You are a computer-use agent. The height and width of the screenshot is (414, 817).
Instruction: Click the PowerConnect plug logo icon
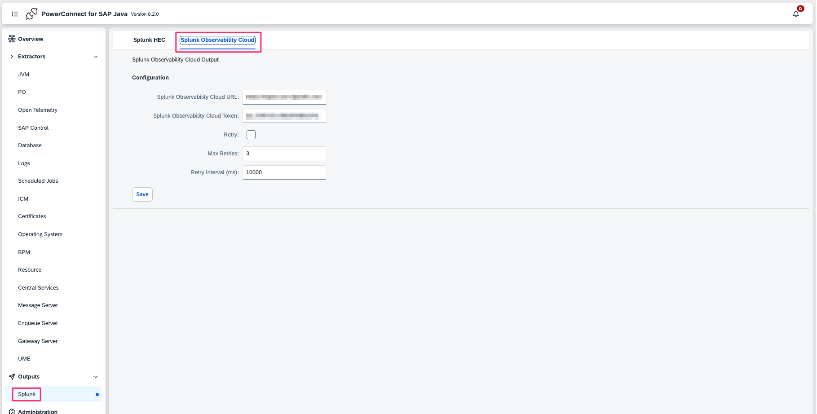coord(31,14)
